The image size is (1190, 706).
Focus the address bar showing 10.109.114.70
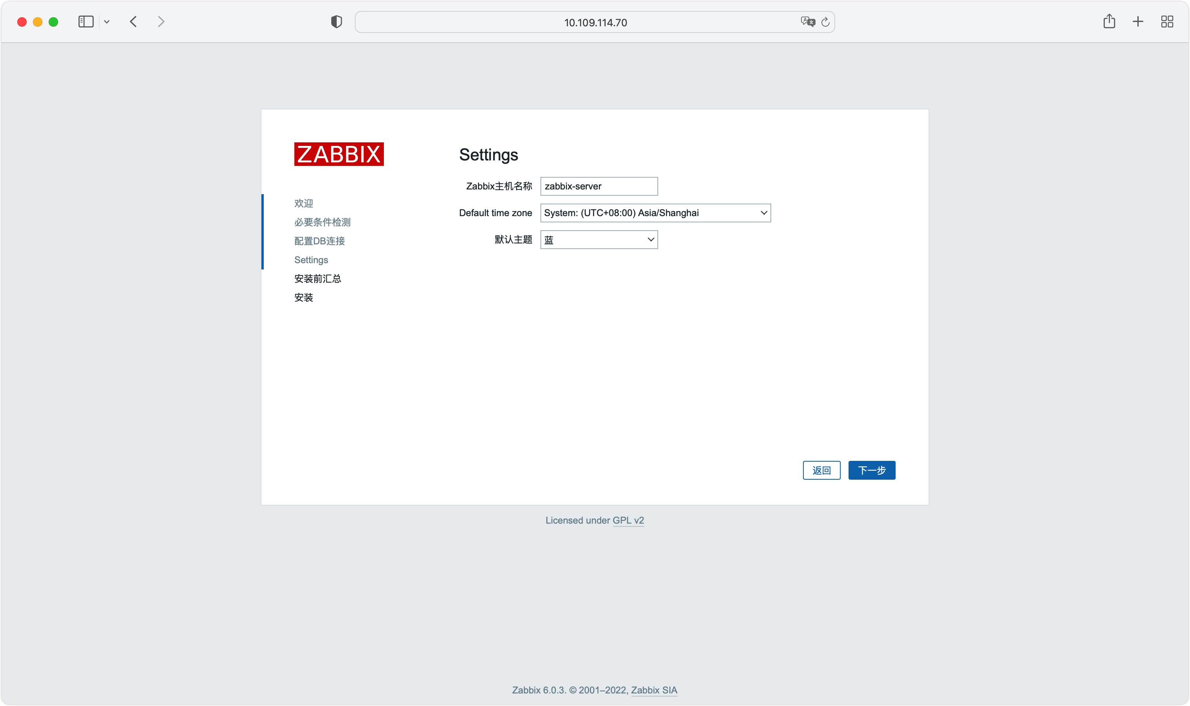pos(595,22)
